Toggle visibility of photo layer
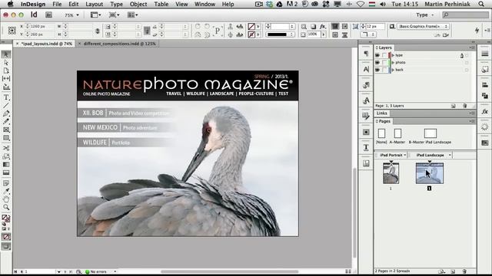 [x=377, y=63]
